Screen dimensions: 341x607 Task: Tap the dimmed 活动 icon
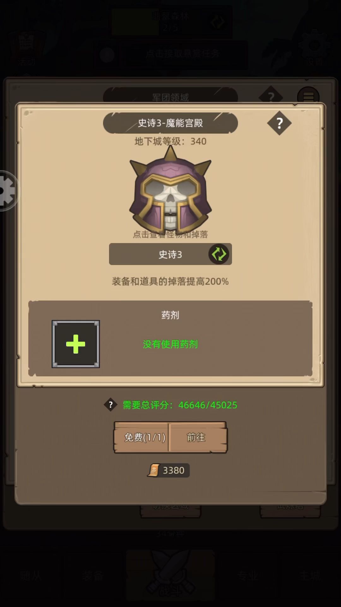(27, 47)
